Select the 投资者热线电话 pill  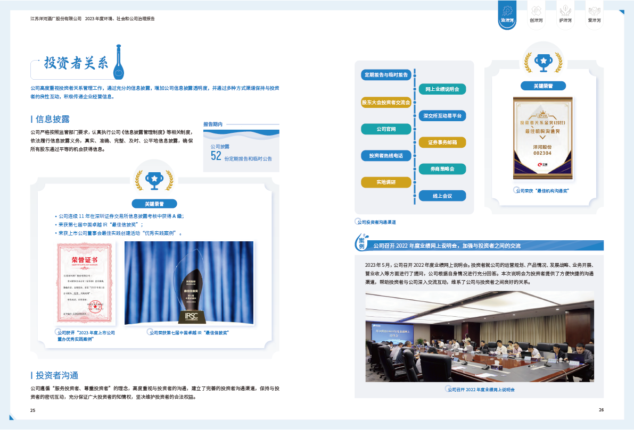[x=386, y=156]
